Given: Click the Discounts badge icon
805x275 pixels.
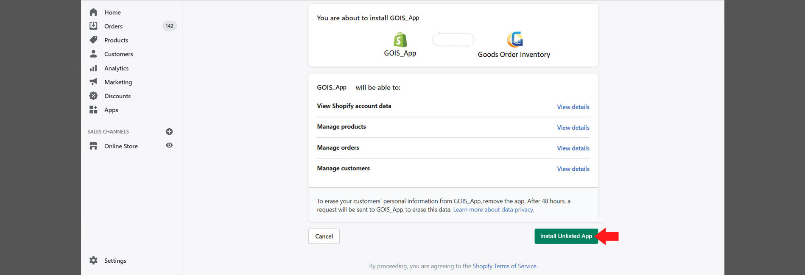Looking at the screenshot, I should click(93, 96).
